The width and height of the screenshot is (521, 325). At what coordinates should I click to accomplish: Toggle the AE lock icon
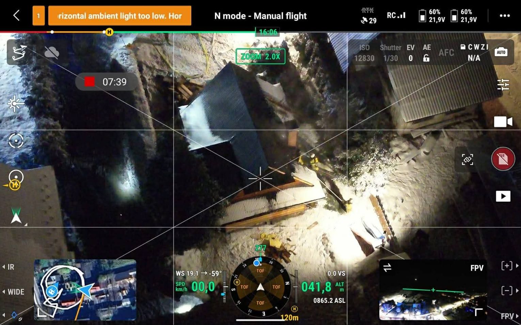coord(426,58)
